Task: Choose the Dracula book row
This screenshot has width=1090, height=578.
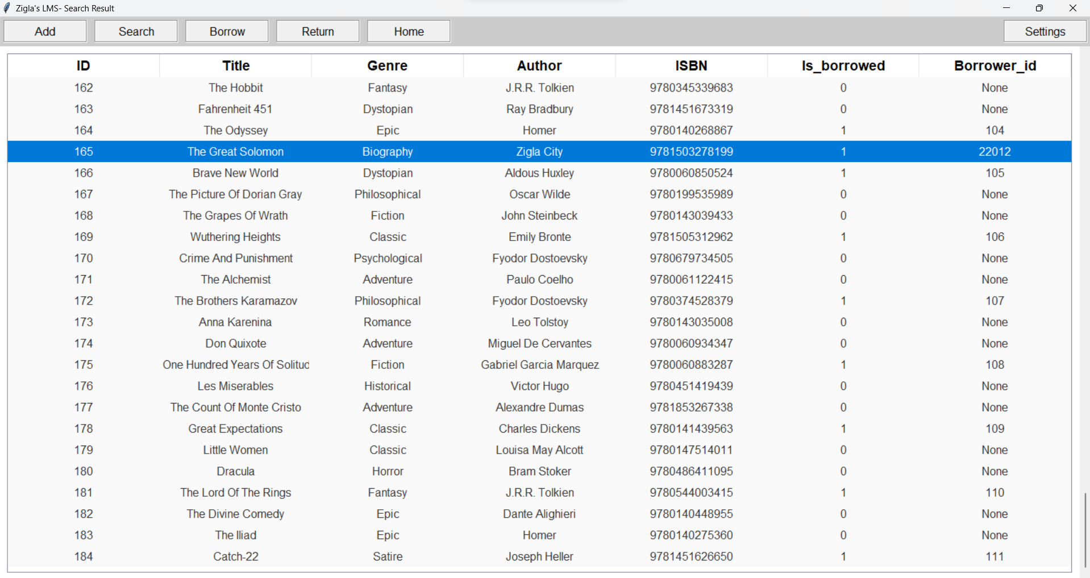Action: pos(235,472)
